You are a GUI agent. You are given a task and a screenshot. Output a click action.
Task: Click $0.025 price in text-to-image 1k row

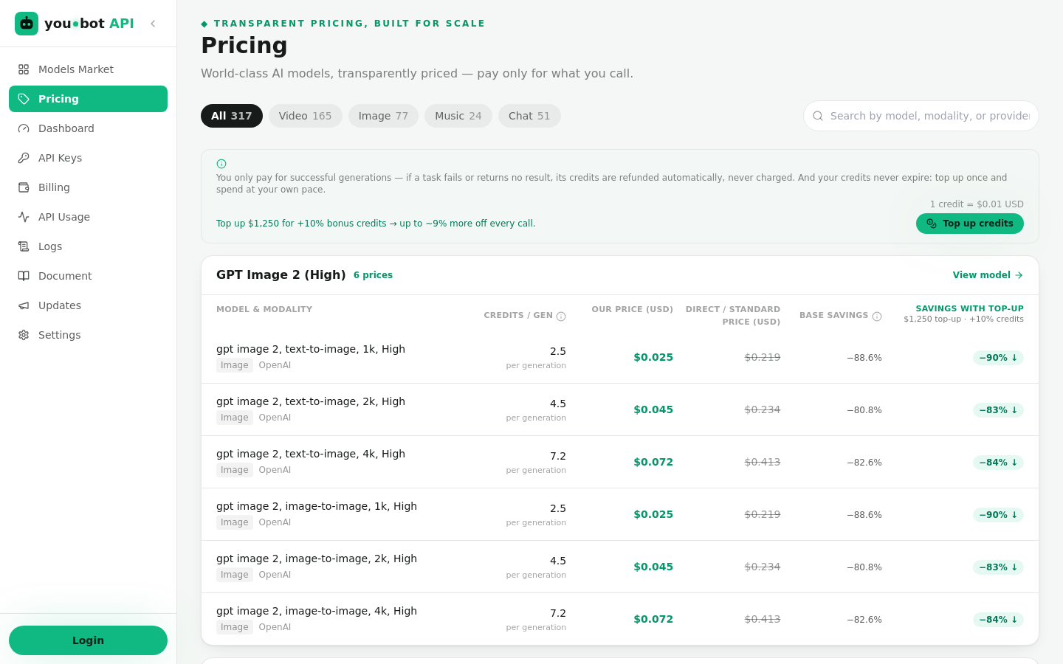653,357
